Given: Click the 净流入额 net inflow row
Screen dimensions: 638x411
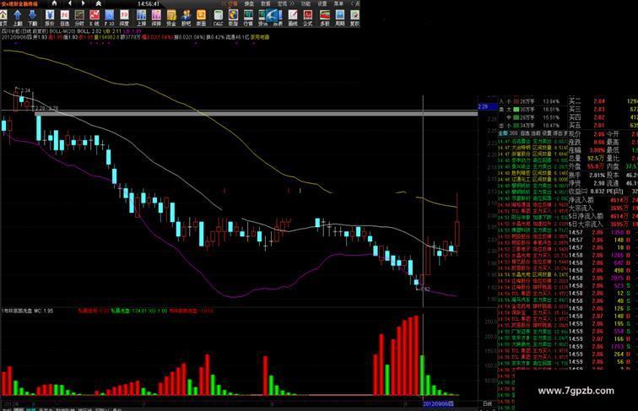Looking at the screenshot, I should pos(603,200).
